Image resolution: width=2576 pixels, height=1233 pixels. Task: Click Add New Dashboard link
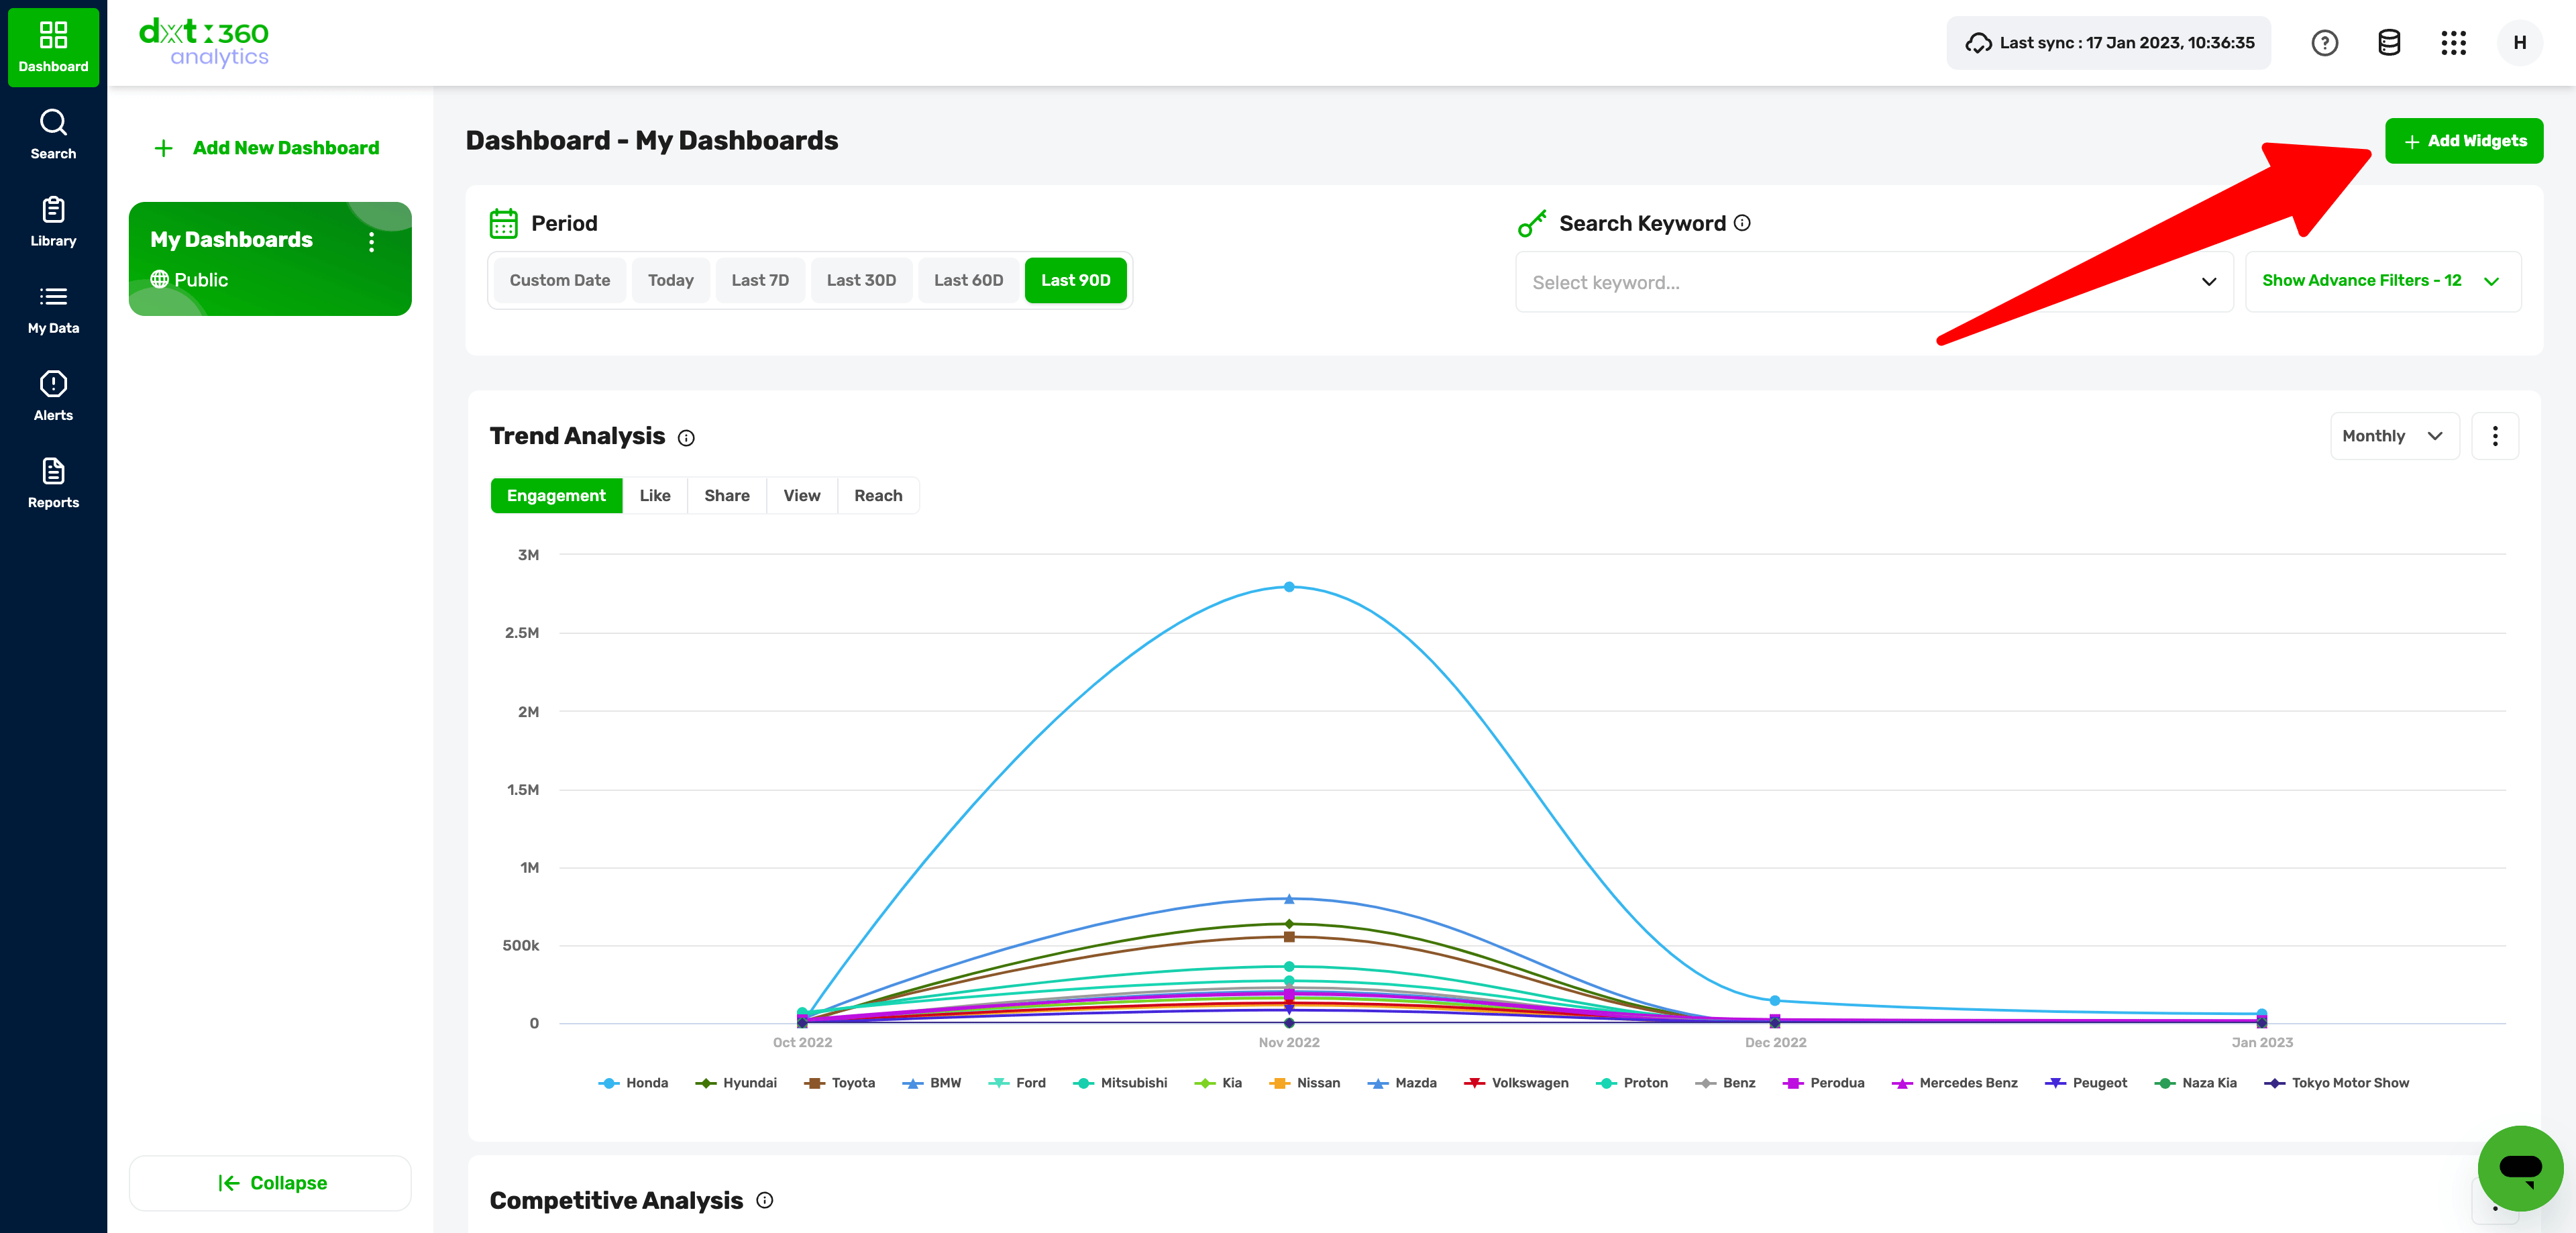coord(267,148)
